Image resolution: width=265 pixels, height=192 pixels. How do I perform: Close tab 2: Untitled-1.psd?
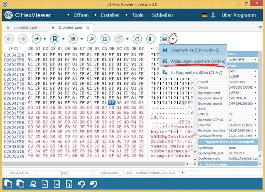coord(87,28)
